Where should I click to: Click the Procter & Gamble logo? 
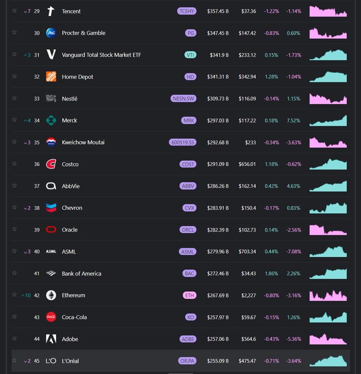(51, 33)
